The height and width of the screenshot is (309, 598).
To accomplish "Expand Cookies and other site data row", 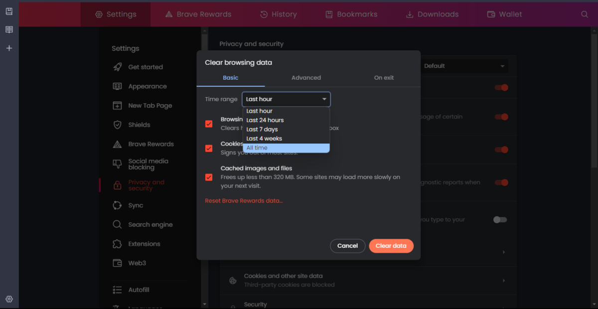I will click(503, 280).
